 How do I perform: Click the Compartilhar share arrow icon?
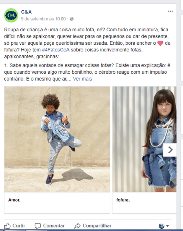click(x=77, y=226)
